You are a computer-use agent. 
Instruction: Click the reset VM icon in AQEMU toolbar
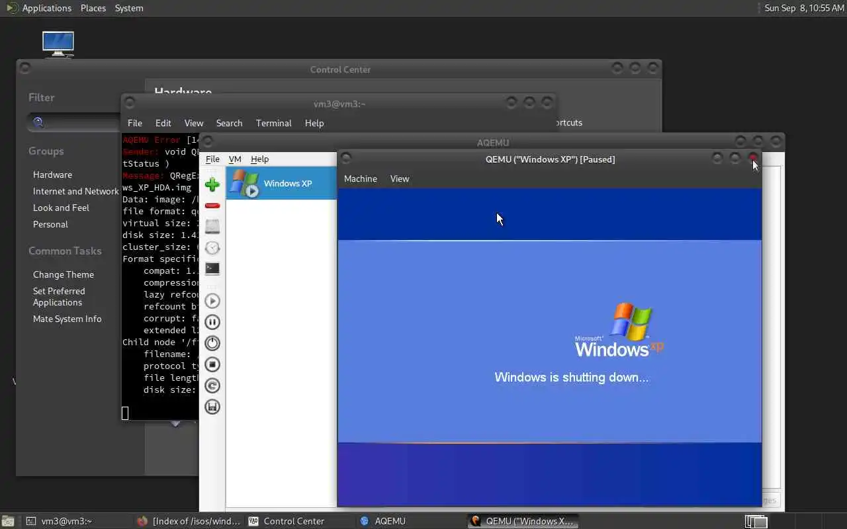(212, 386)
